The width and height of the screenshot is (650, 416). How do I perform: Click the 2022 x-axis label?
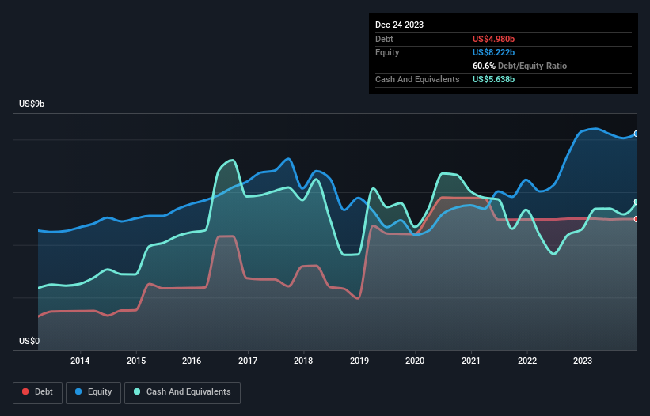[x=526, y=361]
